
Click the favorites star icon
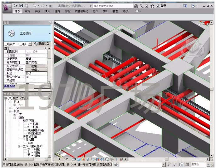(x=152, y=6)
